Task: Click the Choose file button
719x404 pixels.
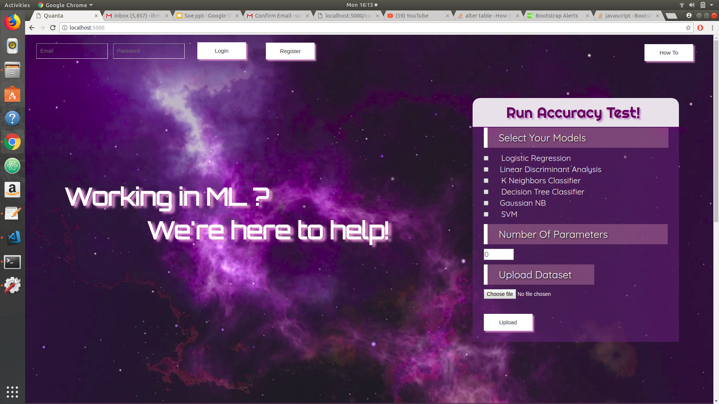Action: 500,294
